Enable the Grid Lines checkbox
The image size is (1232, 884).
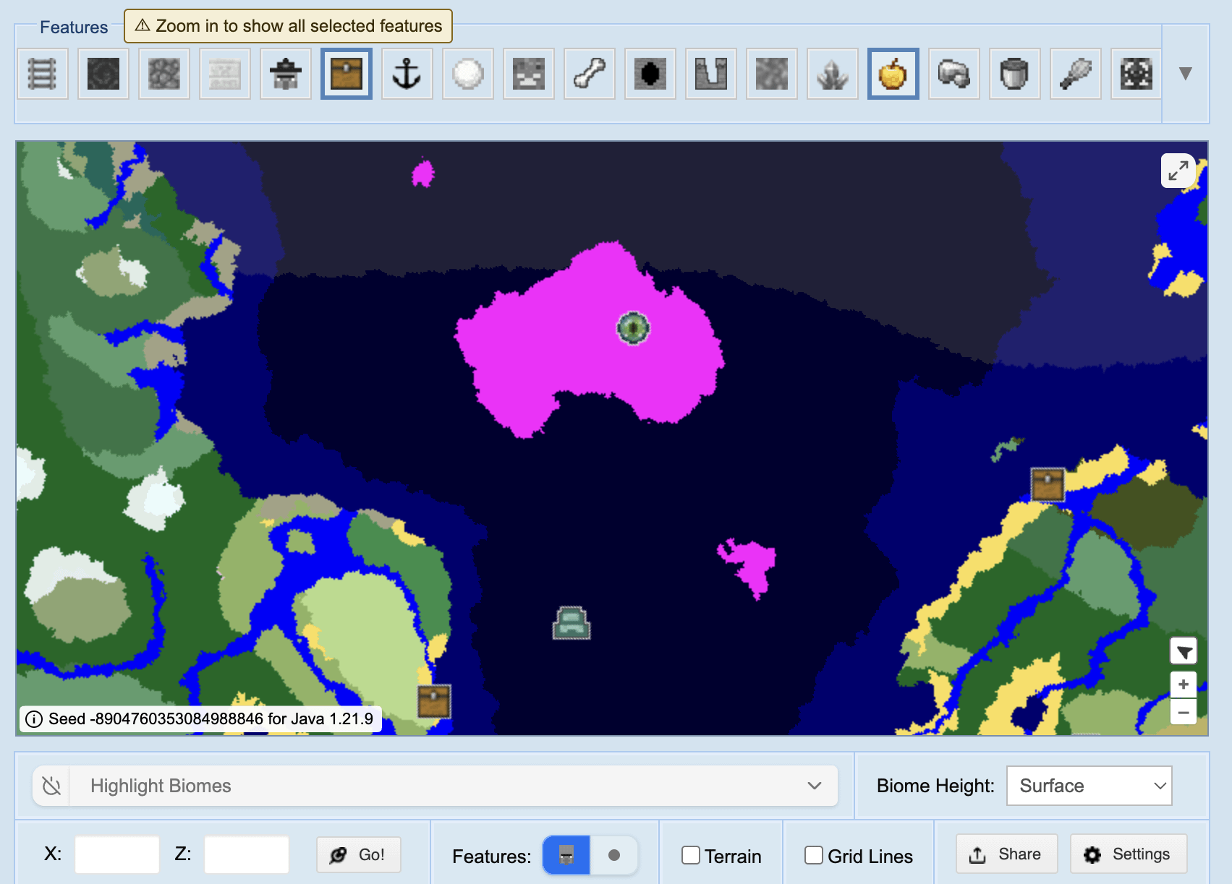point(814,856)
